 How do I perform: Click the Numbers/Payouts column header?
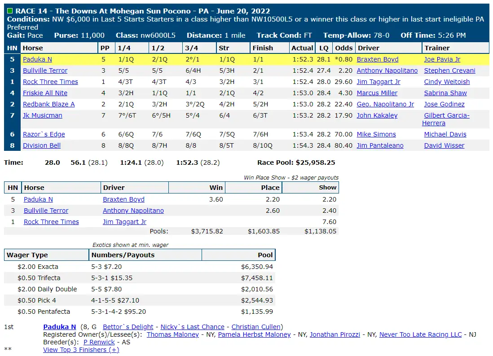[x=145, y=255]
